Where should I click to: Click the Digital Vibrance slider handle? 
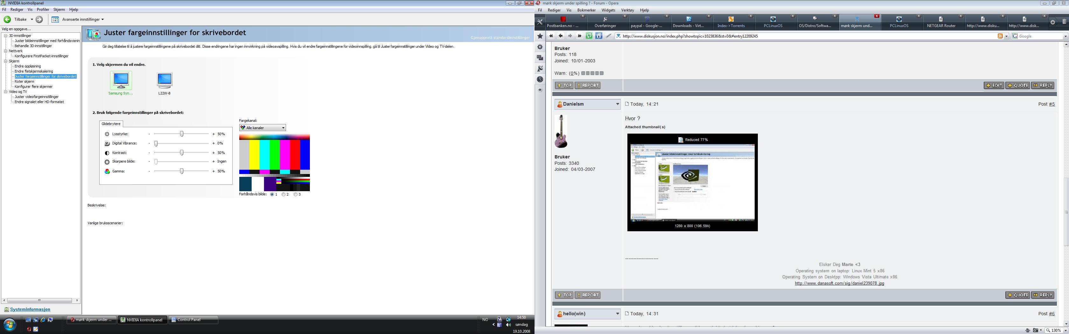pos(156,143)
